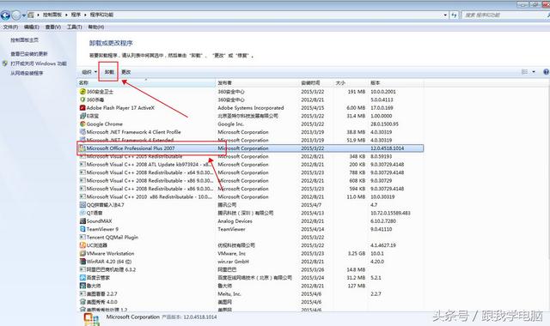Open the 组织 dropdown in toolbar

pyautogui.click(x=89, y=72)
